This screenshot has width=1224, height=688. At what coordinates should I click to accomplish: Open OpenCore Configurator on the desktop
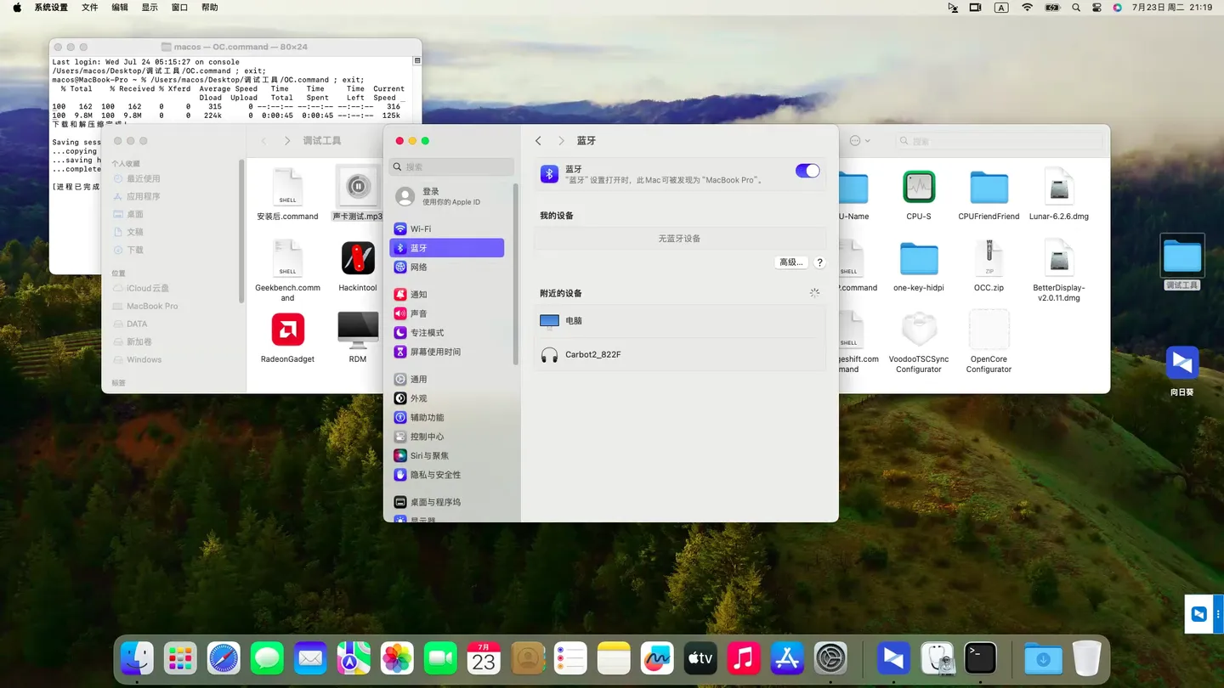pyautogui.click(x=989, y=329)
